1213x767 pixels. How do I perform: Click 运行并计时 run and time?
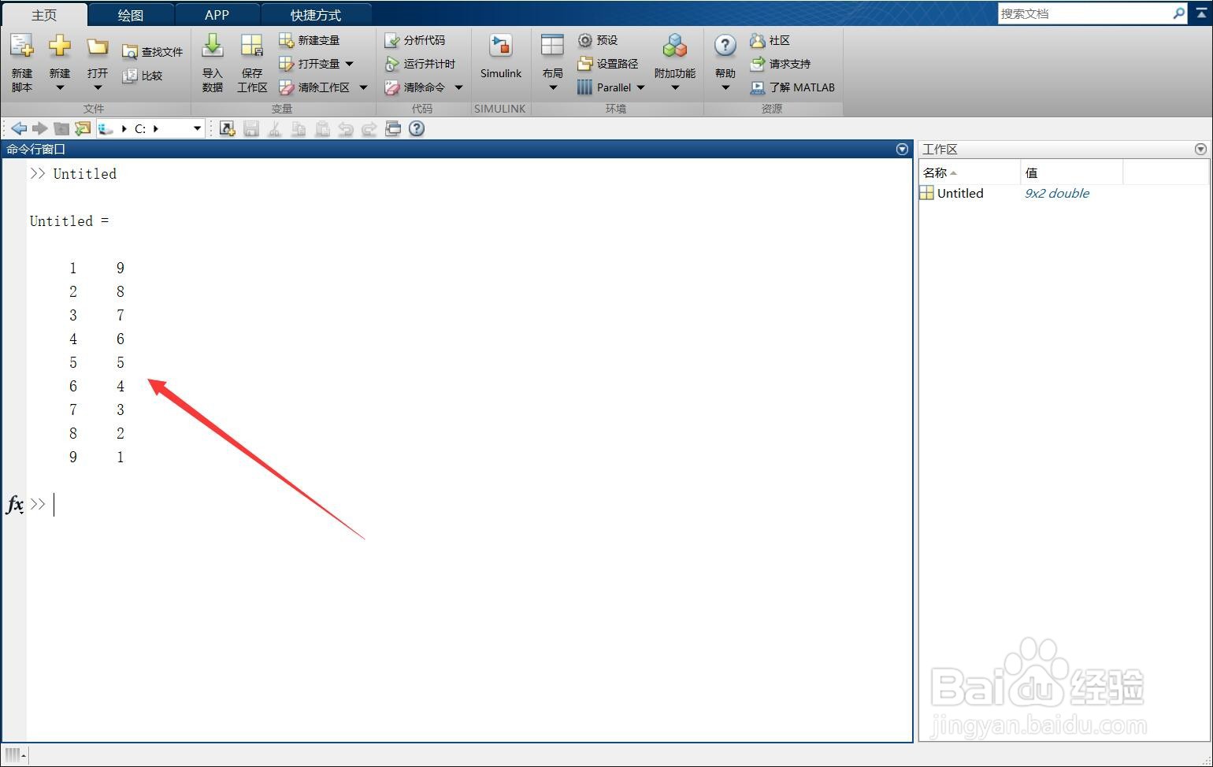pos(420,64)
